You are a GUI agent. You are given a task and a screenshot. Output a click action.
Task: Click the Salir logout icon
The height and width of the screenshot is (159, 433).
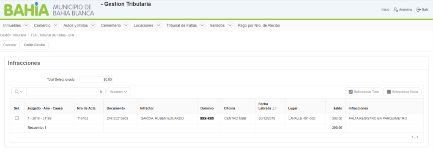tap(418, 10)
